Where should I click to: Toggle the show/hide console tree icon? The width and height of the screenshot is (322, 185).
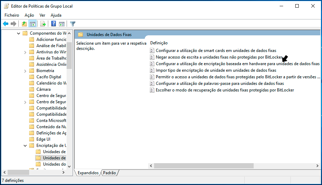pos(33,24)
